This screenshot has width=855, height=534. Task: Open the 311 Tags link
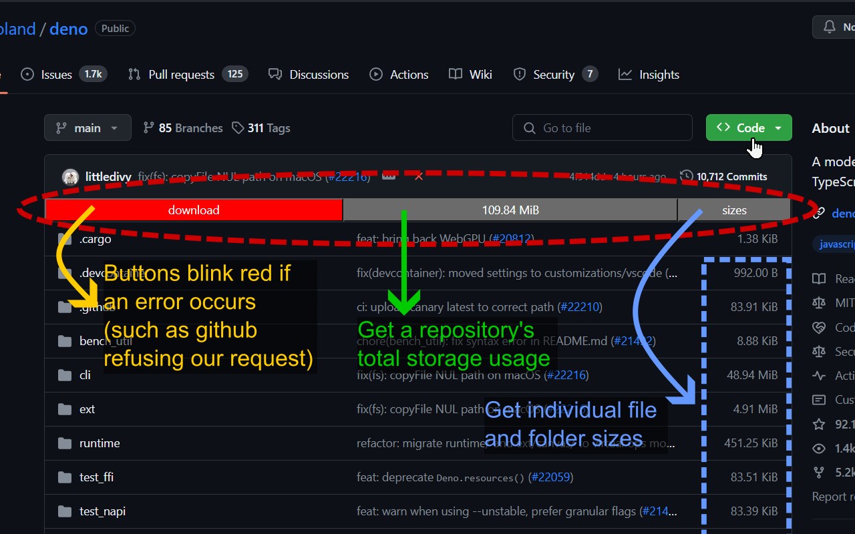click(x=261, y=127)
